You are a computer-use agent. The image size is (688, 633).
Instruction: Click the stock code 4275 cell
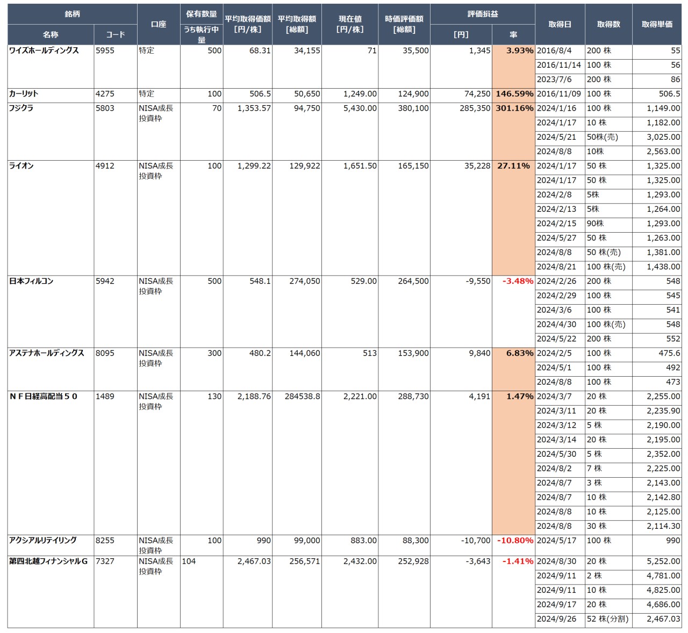click(x=105, y=94)
